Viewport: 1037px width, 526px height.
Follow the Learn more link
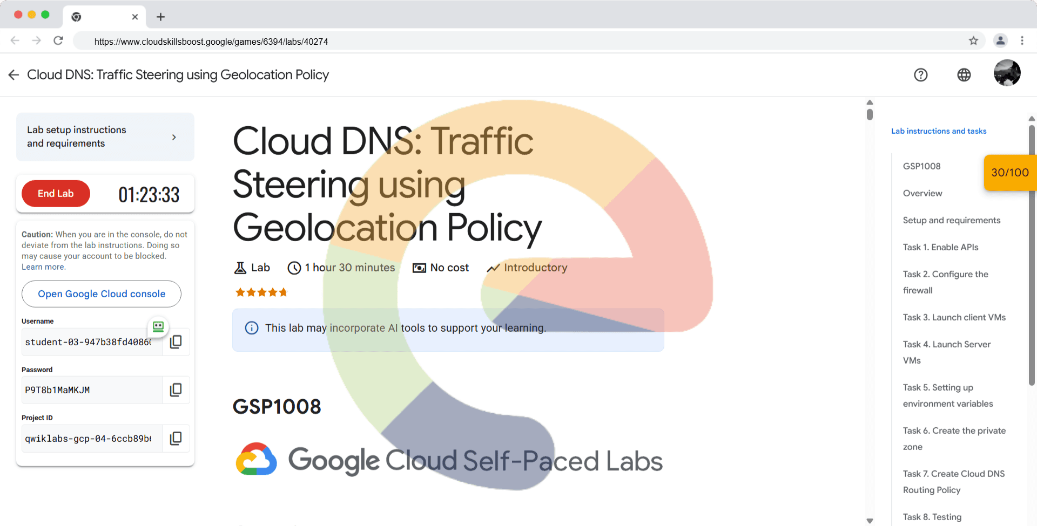[x=43, y=267]
